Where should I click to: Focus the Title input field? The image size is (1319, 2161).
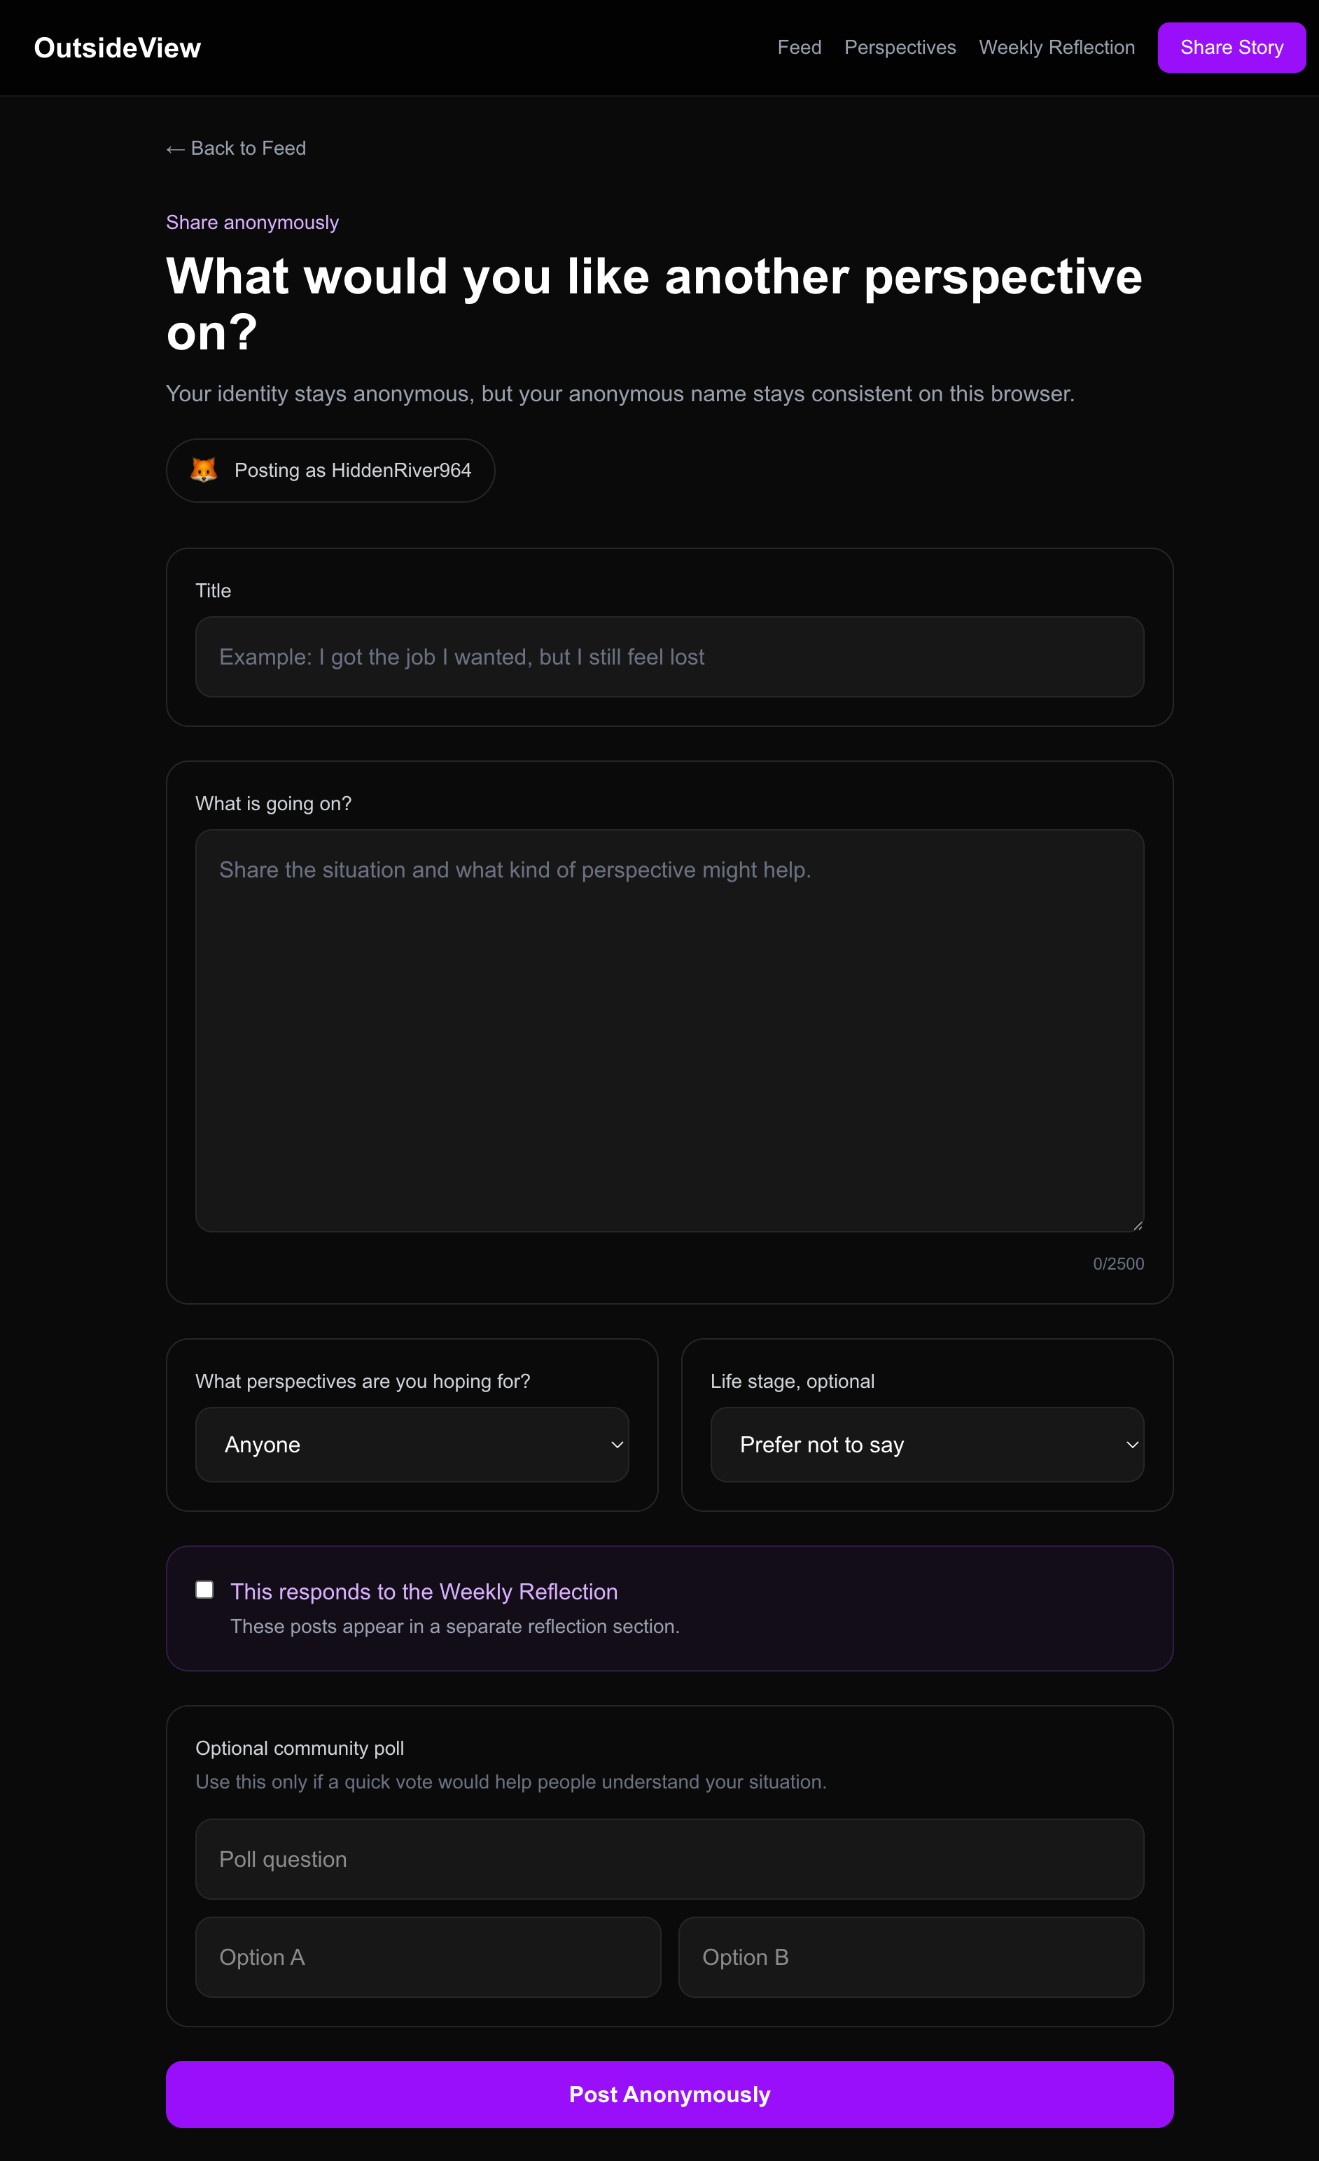click(670, 657)
